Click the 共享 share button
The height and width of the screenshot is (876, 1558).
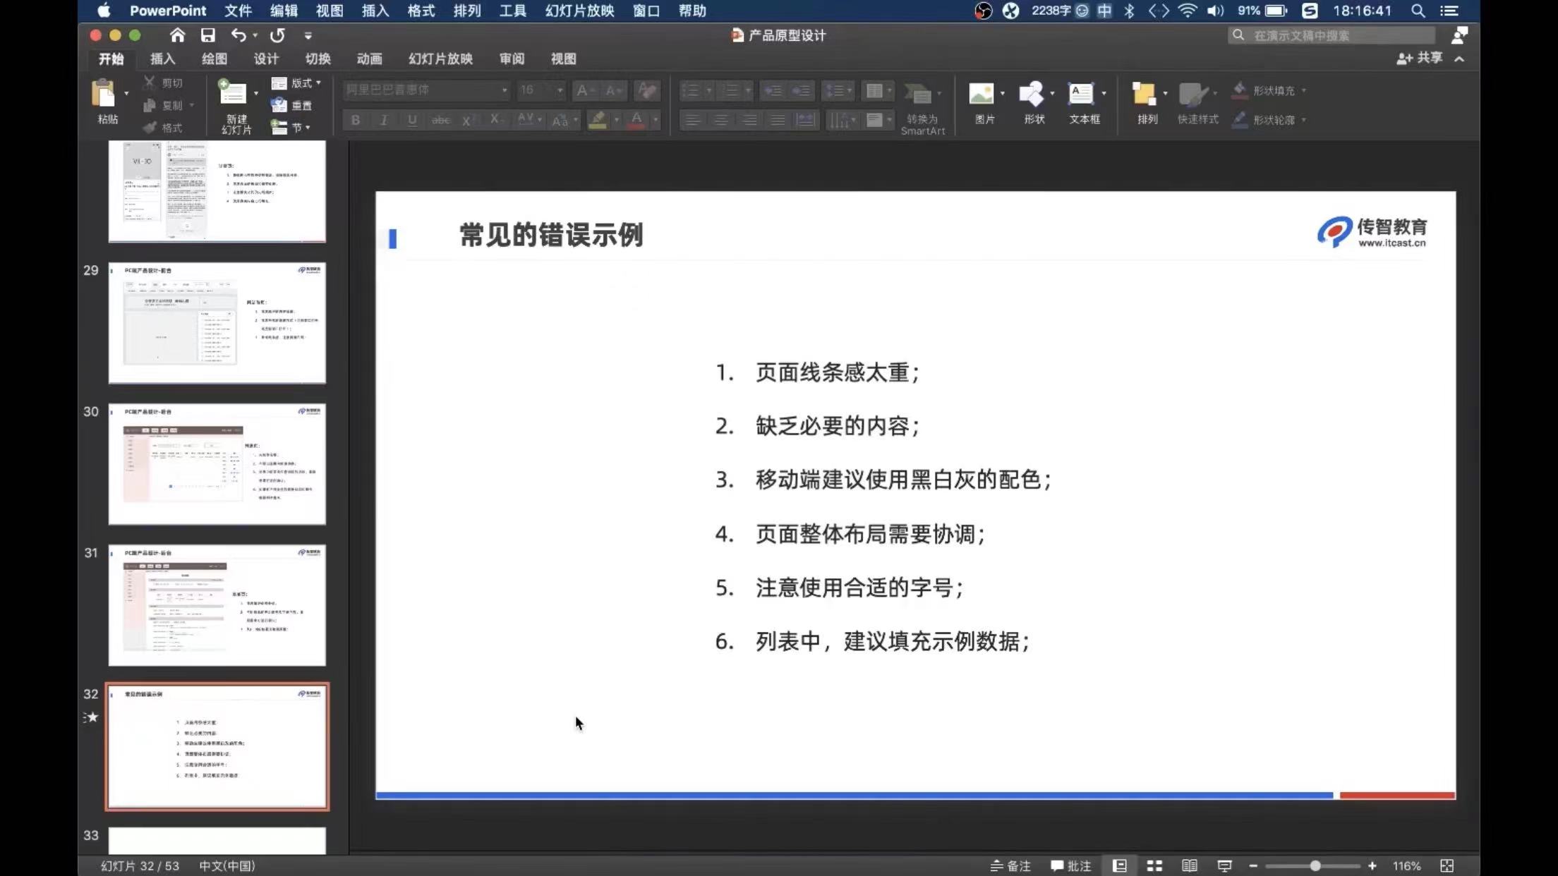(x=1420, y=59)
